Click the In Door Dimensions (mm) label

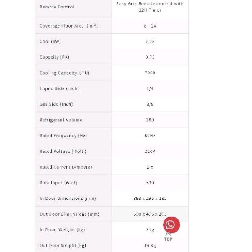(x=68, y=199)
